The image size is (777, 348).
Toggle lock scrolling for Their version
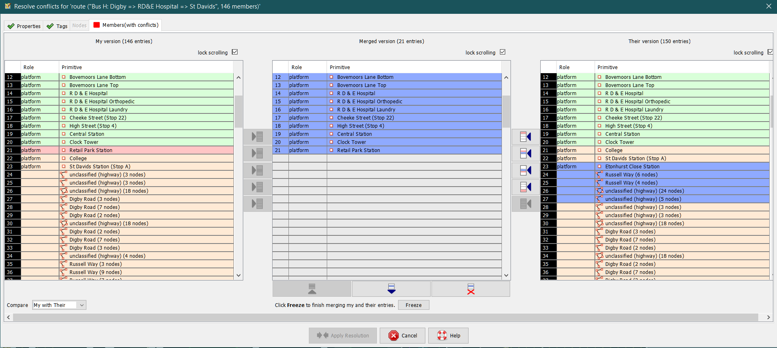tap(770, 52)
